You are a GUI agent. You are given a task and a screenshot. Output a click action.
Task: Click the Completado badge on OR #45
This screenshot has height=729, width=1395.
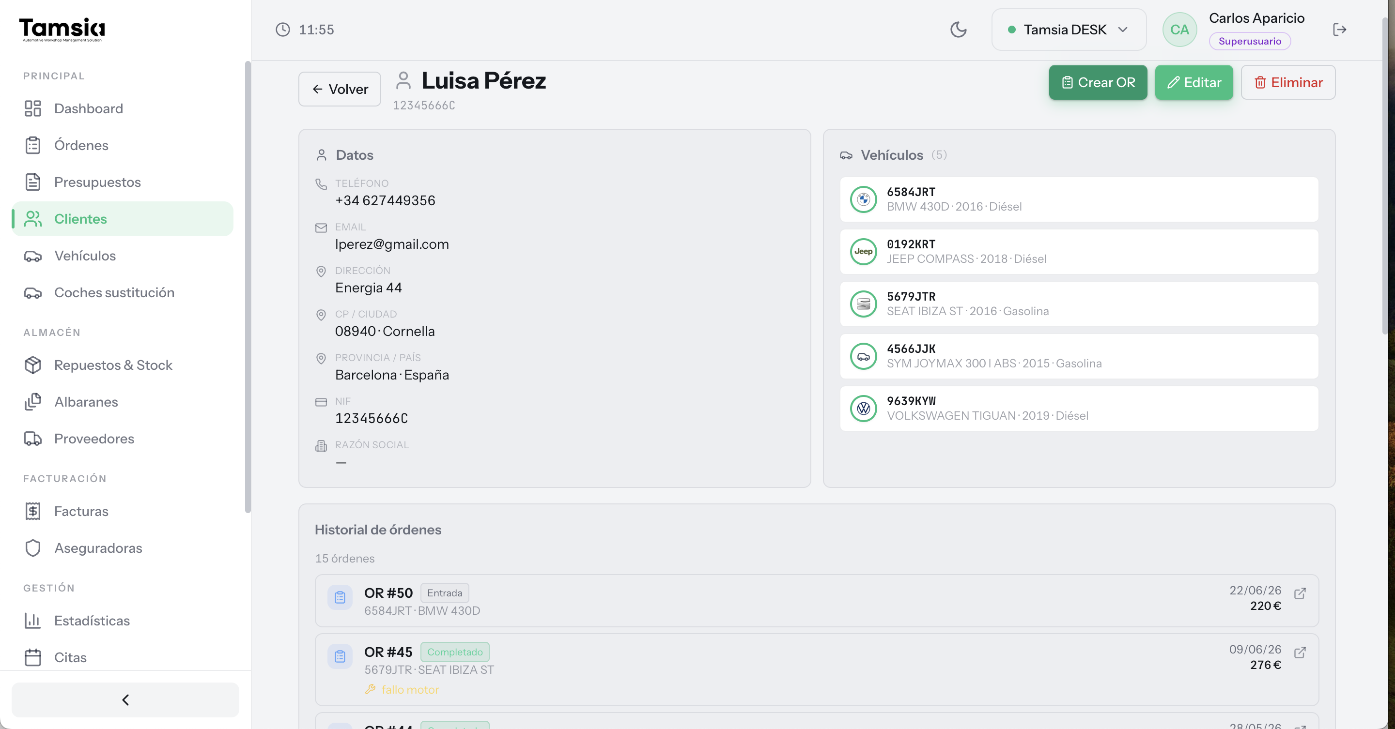coord(455,652)
